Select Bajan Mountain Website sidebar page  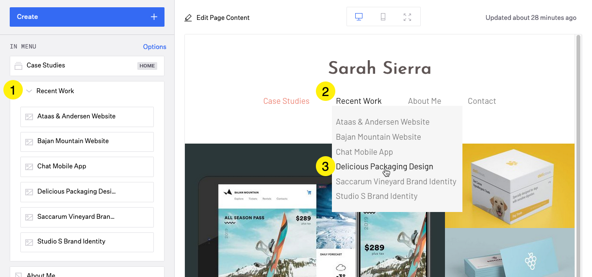[87, 142]
